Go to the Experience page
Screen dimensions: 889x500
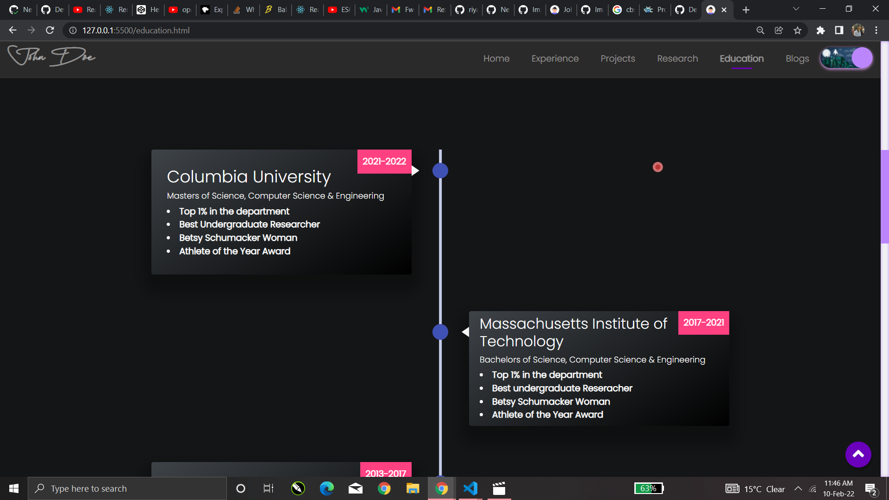coord(555,59)
